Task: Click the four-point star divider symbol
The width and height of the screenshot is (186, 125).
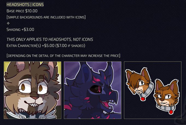Action: pos(8,23)
